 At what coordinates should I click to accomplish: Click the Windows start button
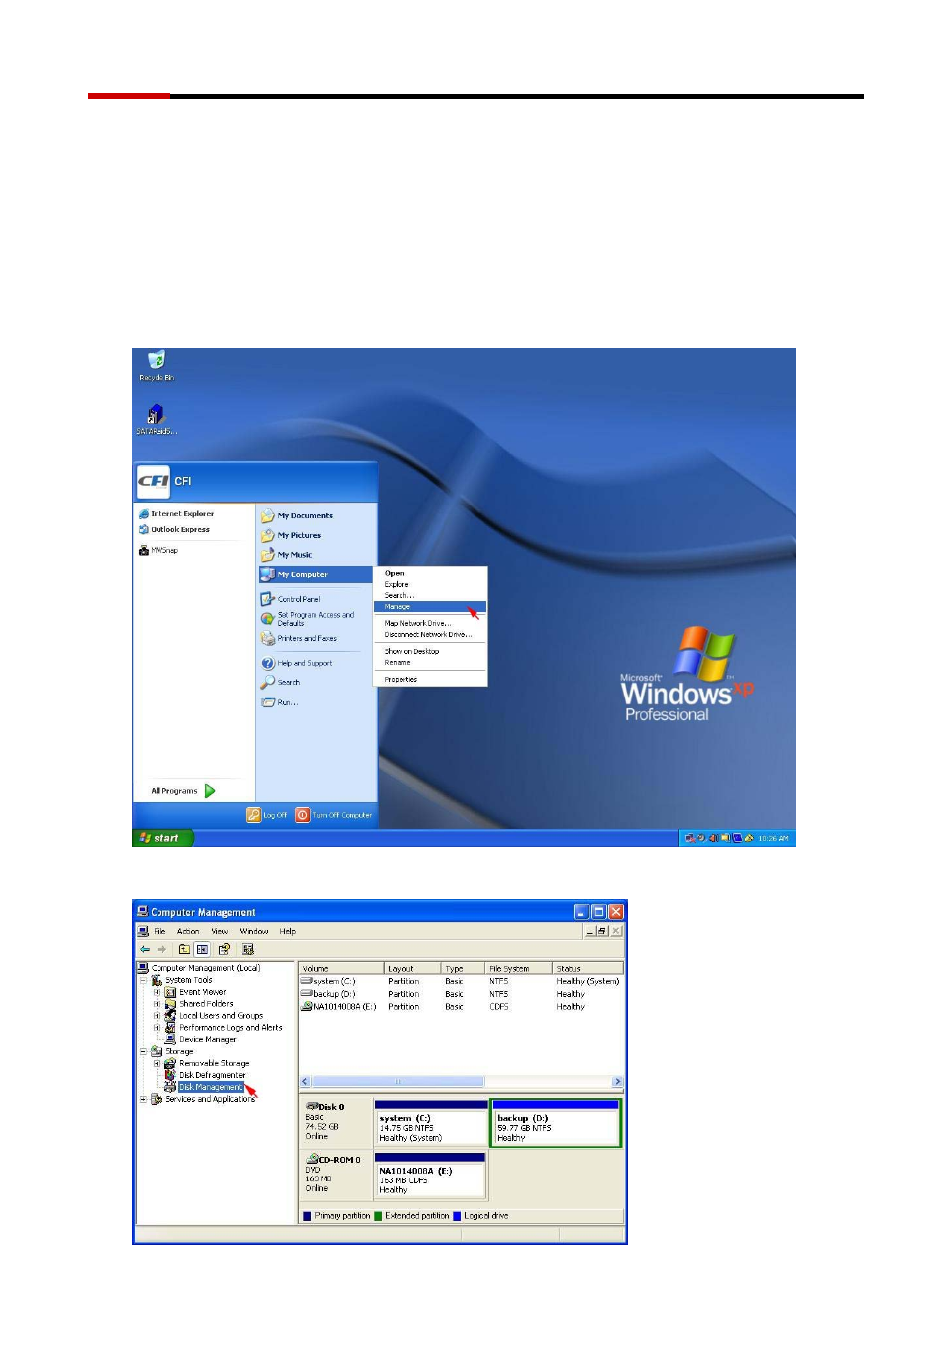pos(162,839)
